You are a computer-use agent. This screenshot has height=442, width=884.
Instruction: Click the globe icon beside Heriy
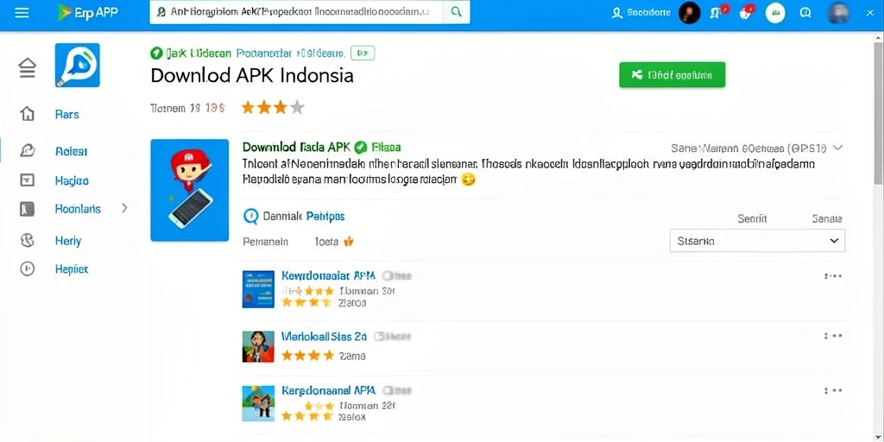[x=27, y=241]
